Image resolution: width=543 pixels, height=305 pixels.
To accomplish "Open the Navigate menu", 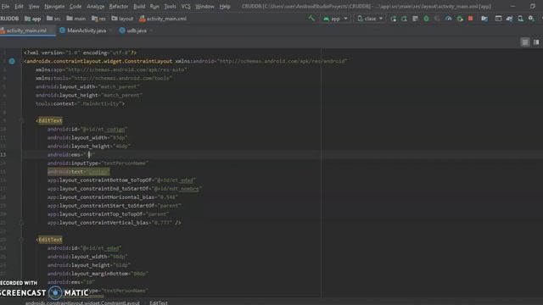I will tap(54, 6).
